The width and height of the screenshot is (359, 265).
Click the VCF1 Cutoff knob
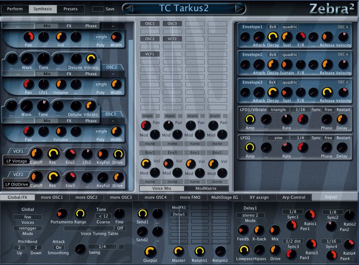[36, 154]
